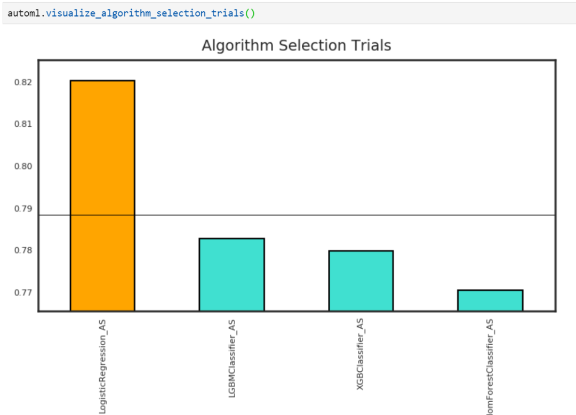This screenshot has width=576, height=415.
Task: Click the XGBClassifier_AS x-axis label
Action: [x=361, y=355]
